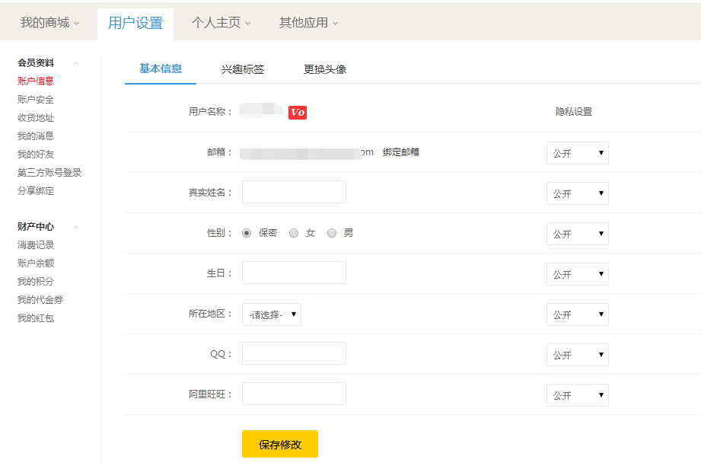
Task: Click the 阿里旺旺 input field
Action: coord(294,394)
